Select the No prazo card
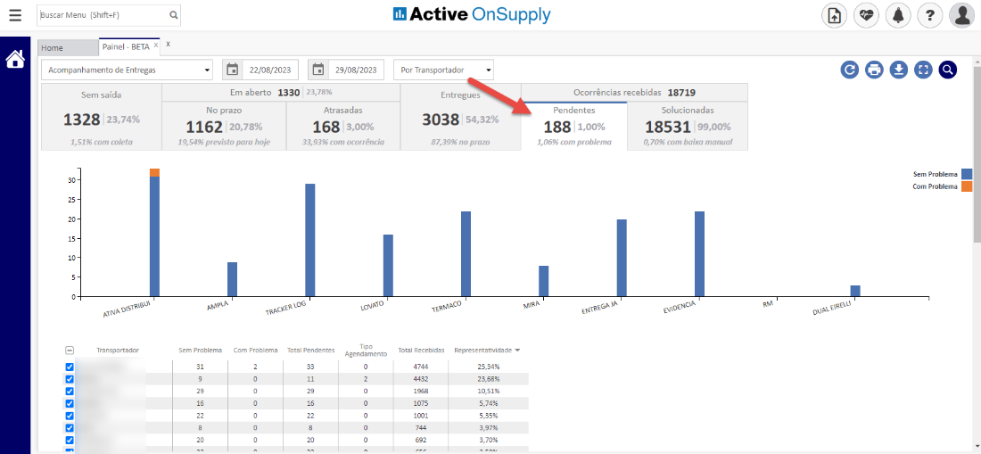 point(224,127)
